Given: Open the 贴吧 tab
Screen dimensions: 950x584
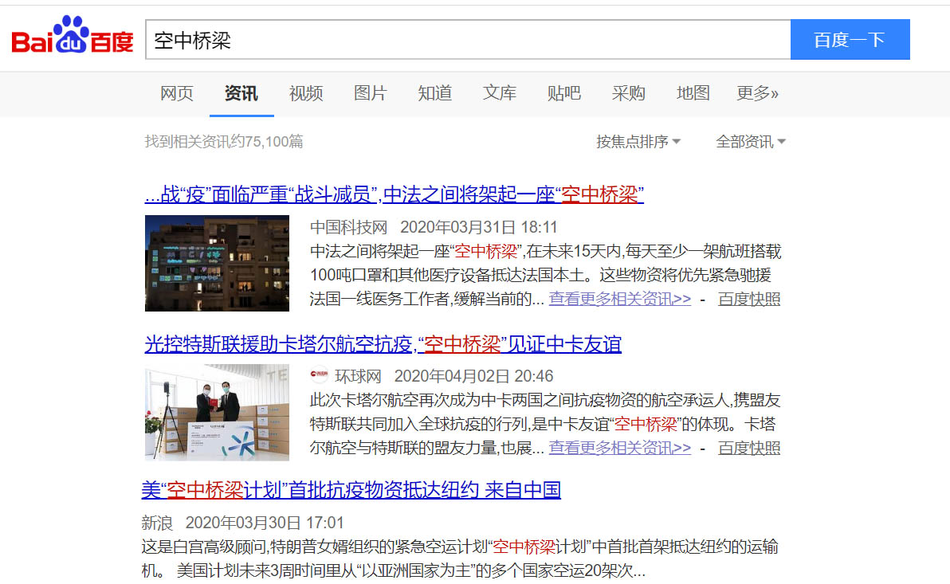Looking at the screenshot, I should (x=564, y=93).
